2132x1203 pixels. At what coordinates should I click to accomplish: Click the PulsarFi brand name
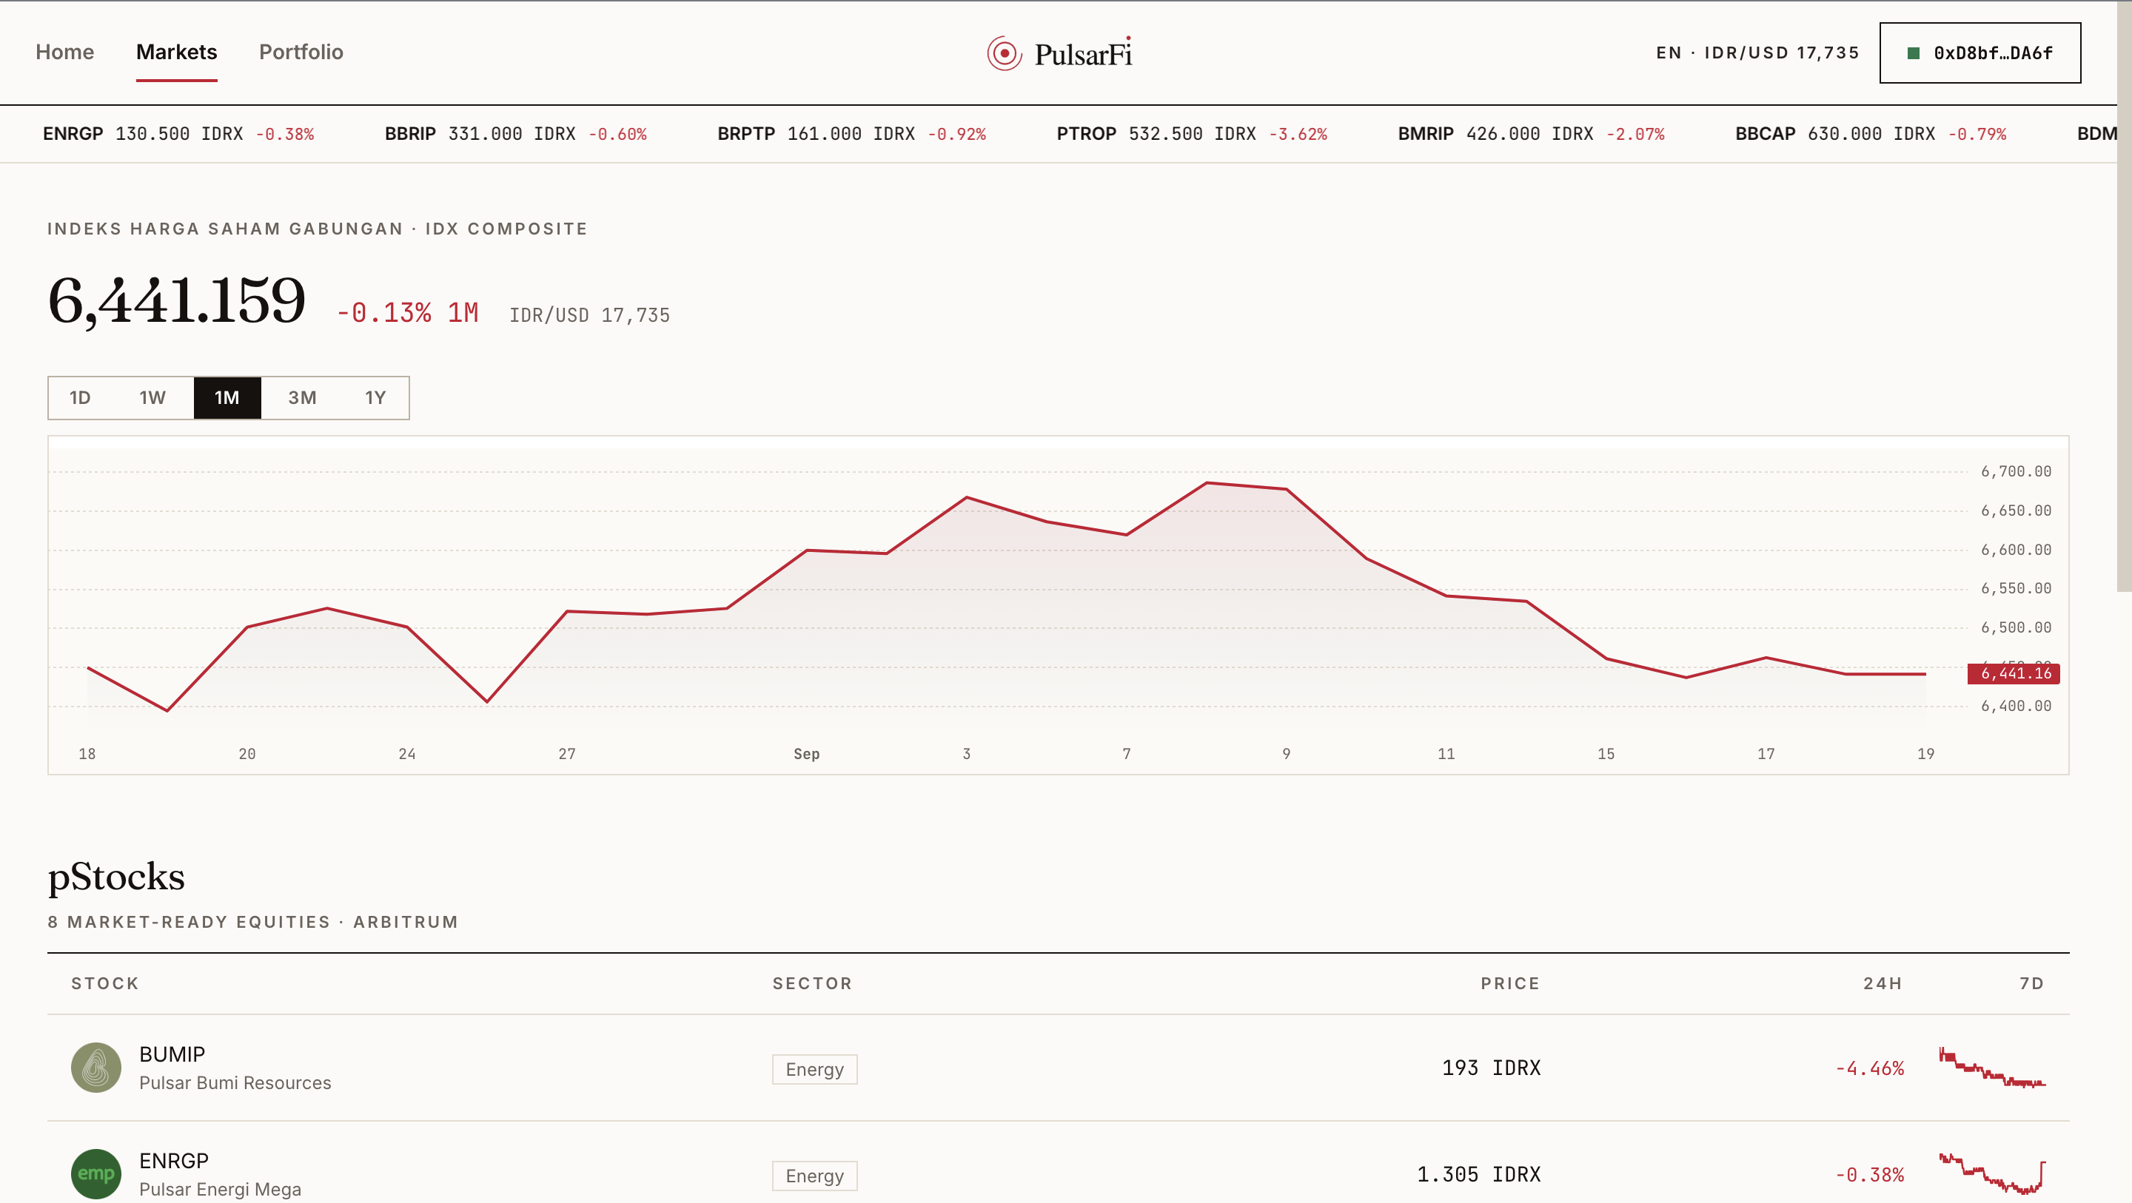[x=1082, y=55]
